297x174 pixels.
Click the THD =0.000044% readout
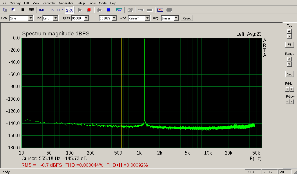click(84, 165)
